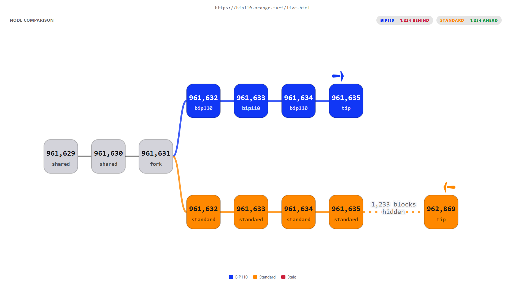Select the blue tip block 961,635
The height and width of the screenshot is (295, 521).
(x=346, y=101)
